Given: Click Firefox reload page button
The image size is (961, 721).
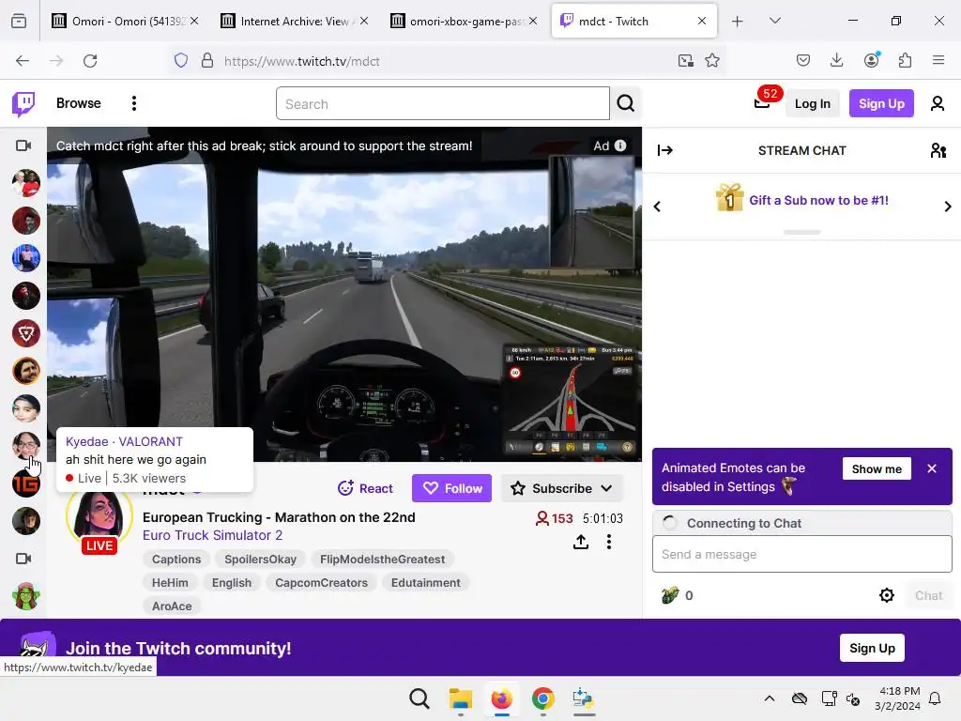Looking at the screenshot, I should coord(90,61).
